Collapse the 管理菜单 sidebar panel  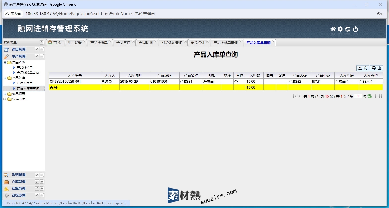click(x=42, y=43)
